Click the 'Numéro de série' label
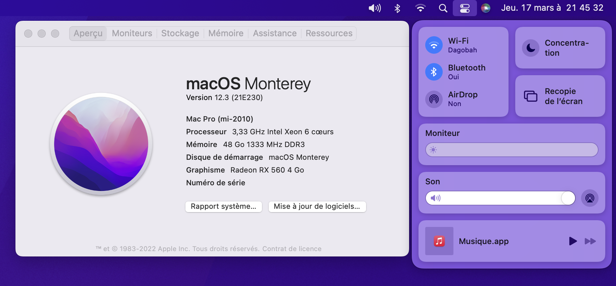The width and height of the screenshot is (616, 286). click(216, 183)
